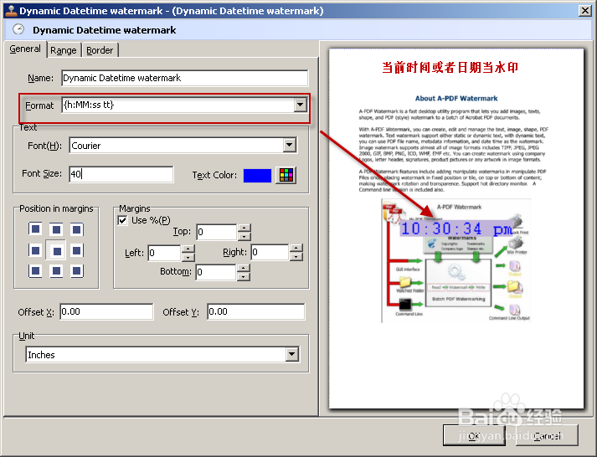Image resolution: width=597 pixels, height=457 pixels.
Task: Select middle-right margin position button
Action: click(77, 250)
